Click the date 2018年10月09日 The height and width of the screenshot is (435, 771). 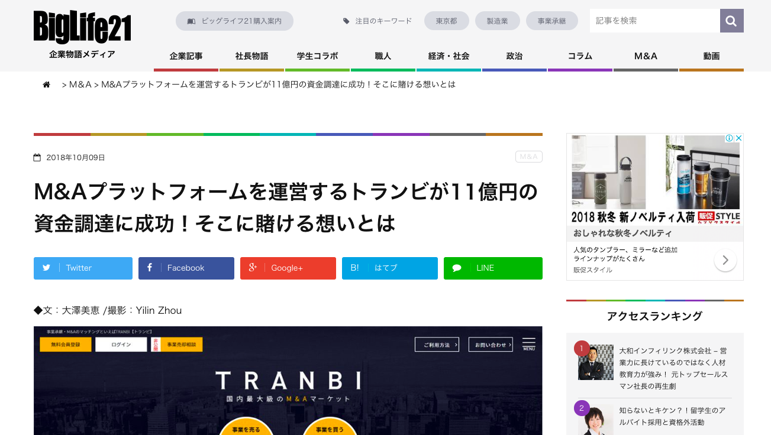click(76, 158)
